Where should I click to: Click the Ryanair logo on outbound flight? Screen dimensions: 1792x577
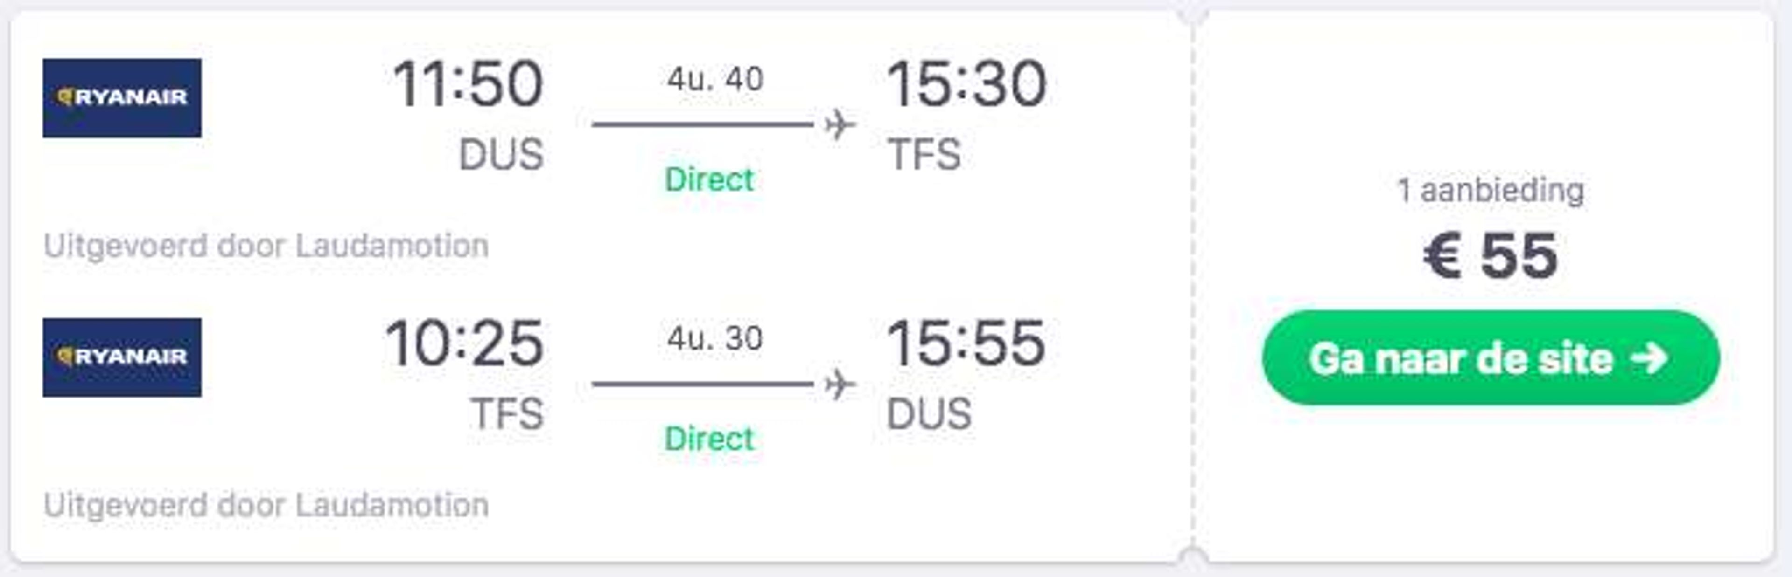tap(122, 98)
